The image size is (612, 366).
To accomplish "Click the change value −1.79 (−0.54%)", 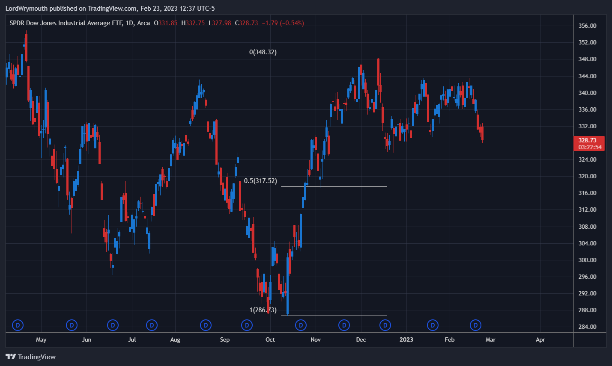I will [x=283, y=23].
